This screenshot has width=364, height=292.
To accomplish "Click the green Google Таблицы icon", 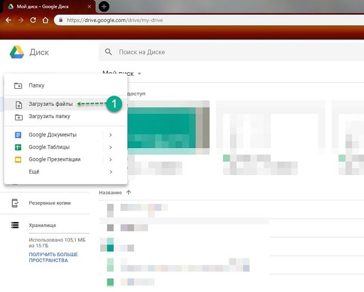I will (x=18, y=147).
